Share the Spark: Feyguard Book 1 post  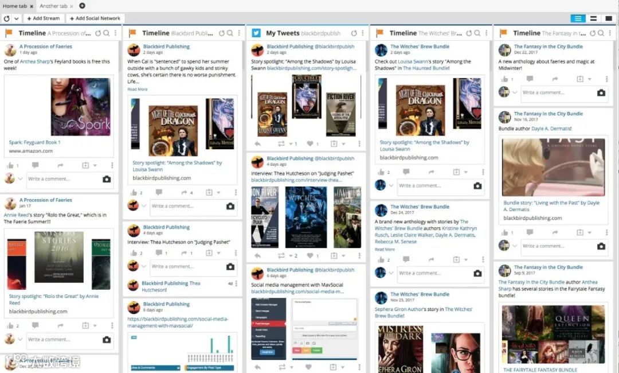click(60, 165)
